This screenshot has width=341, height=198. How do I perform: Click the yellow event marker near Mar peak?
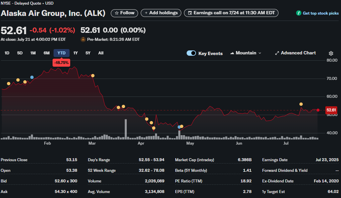(x=93, y=76)
